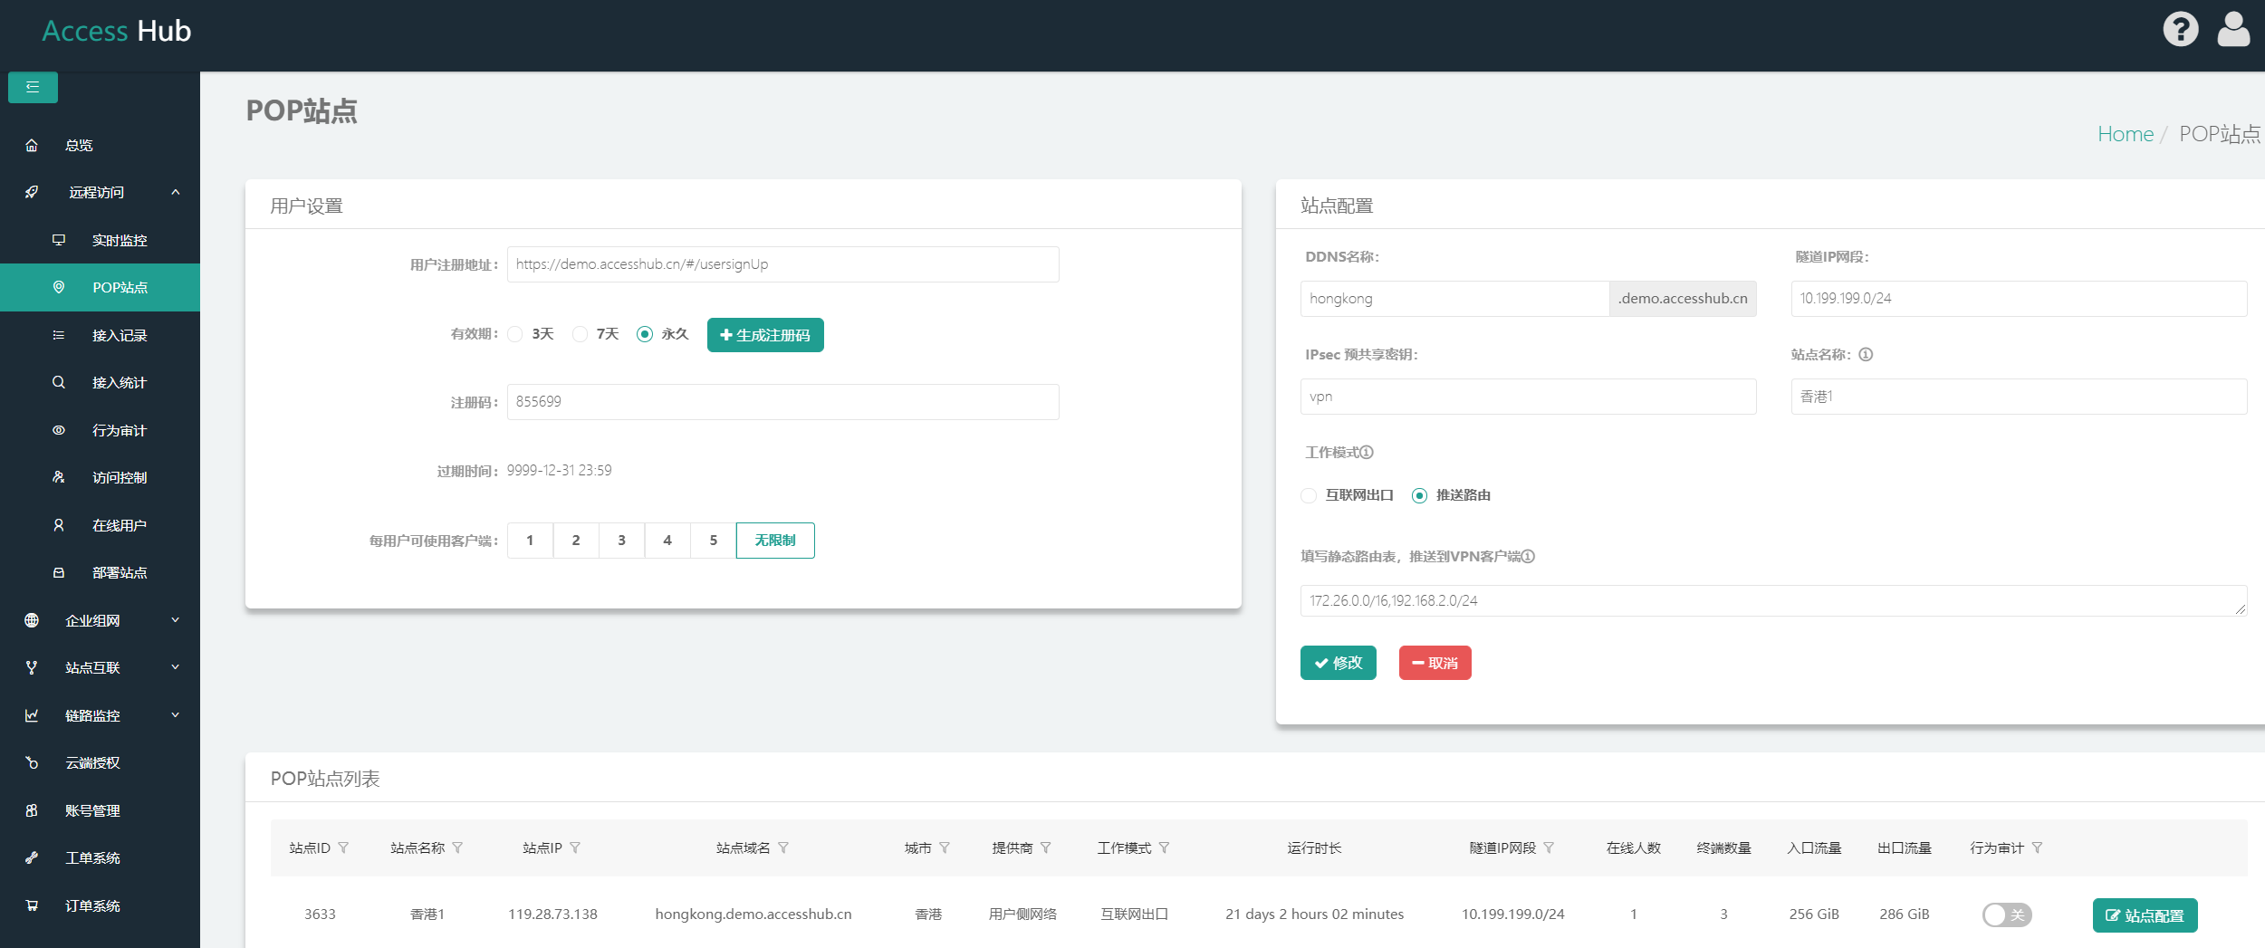The width and height of the screenshot is (2265, 948).
Task: Click info icon next to 站点名称
Action: 1866,354
